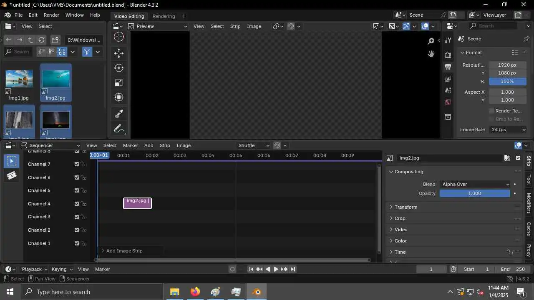Open the Playback popover in timeline
The image size is (534, 300).
pos(35,269)
